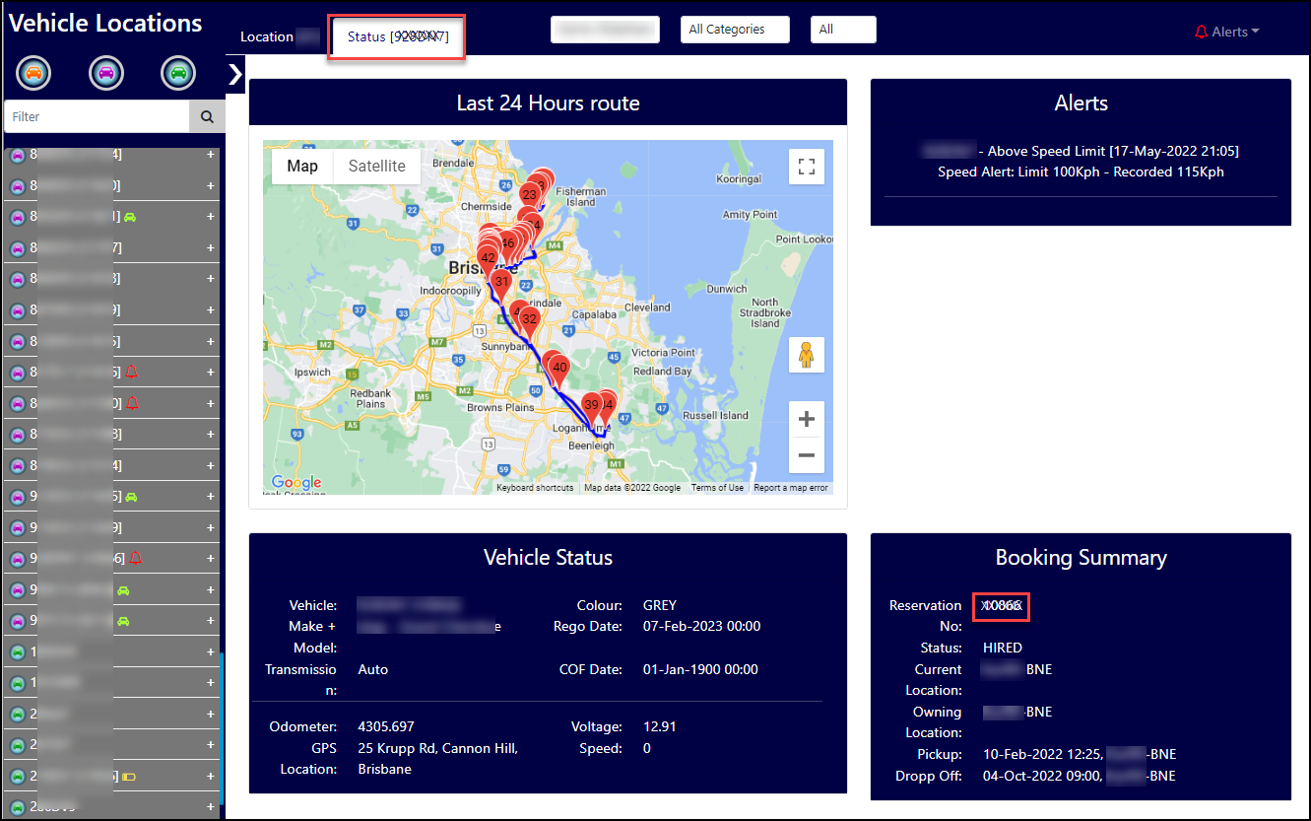Screen dimensions: 1311x821
Task: Click green car icon on row ending 1]
Action: click(x=130, y=217)
